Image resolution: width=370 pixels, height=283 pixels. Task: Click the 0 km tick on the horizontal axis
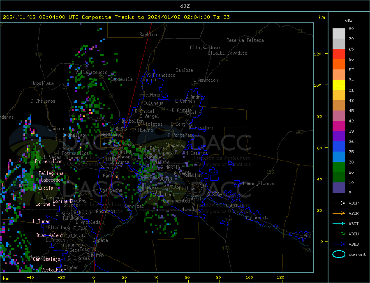[x=94, y=278]
